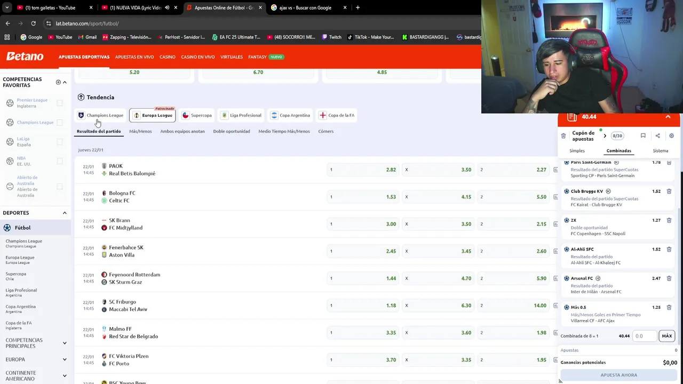
Task: Go back in the browser
Action: (7, 23)
